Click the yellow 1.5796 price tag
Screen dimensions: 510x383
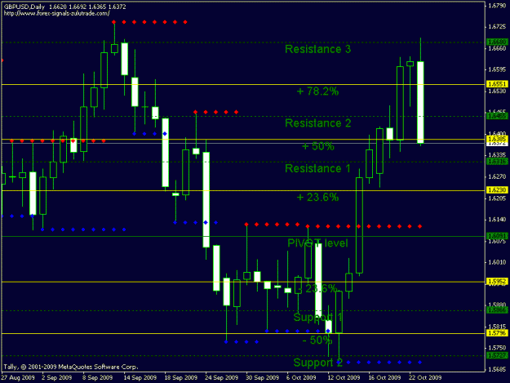pyautogui.click(x=497, y=333)
